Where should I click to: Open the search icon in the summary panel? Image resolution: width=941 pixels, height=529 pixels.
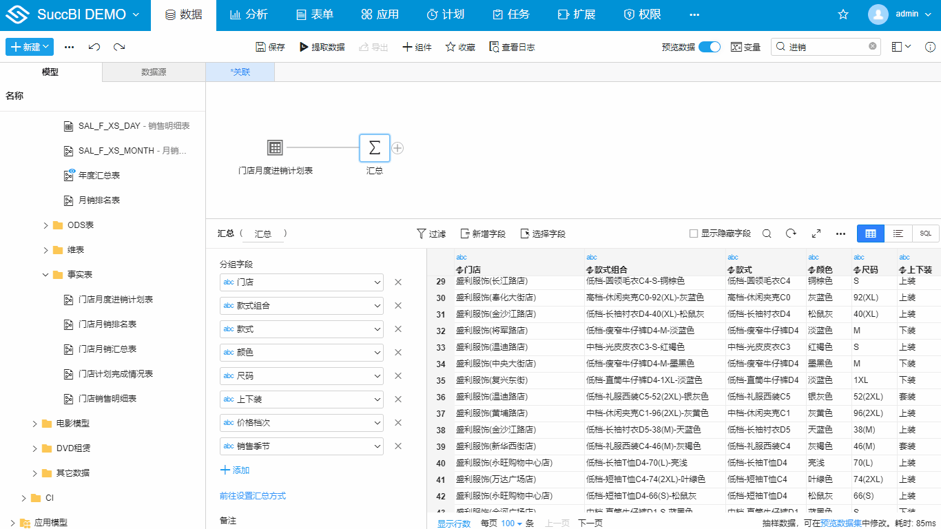(767, 234)
